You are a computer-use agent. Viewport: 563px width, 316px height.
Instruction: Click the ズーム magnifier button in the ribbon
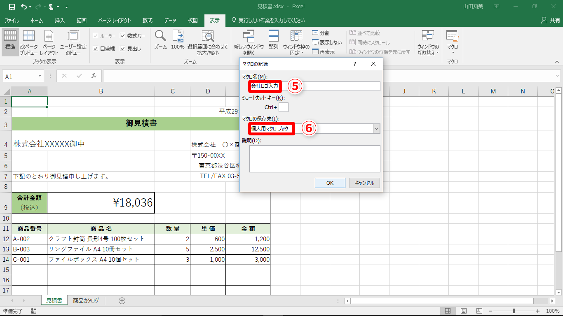point(160,40)
